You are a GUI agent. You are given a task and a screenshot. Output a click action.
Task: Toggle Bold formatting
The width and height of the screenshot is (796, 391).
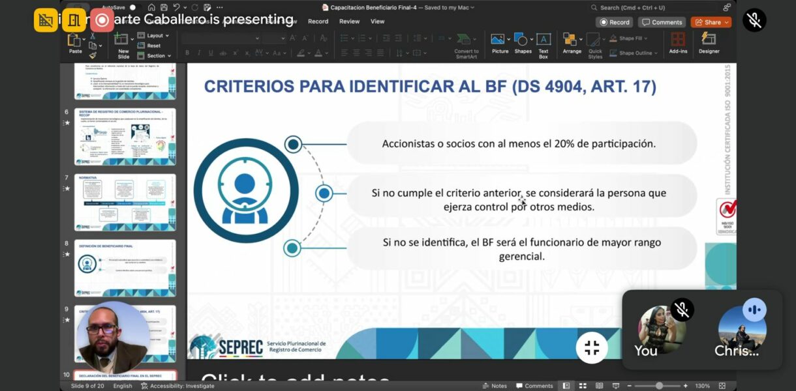click(x=187, y=53)
